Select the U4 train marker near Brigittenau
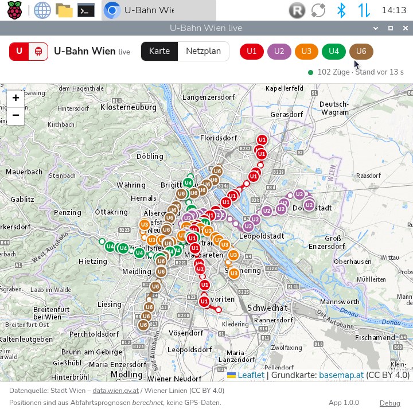Screen dimensions: 413x413 click(x=188, y=183)
